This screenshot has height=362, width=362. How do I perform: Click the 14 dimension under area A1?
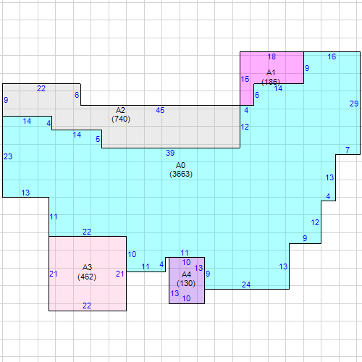[x=278, y=88]
